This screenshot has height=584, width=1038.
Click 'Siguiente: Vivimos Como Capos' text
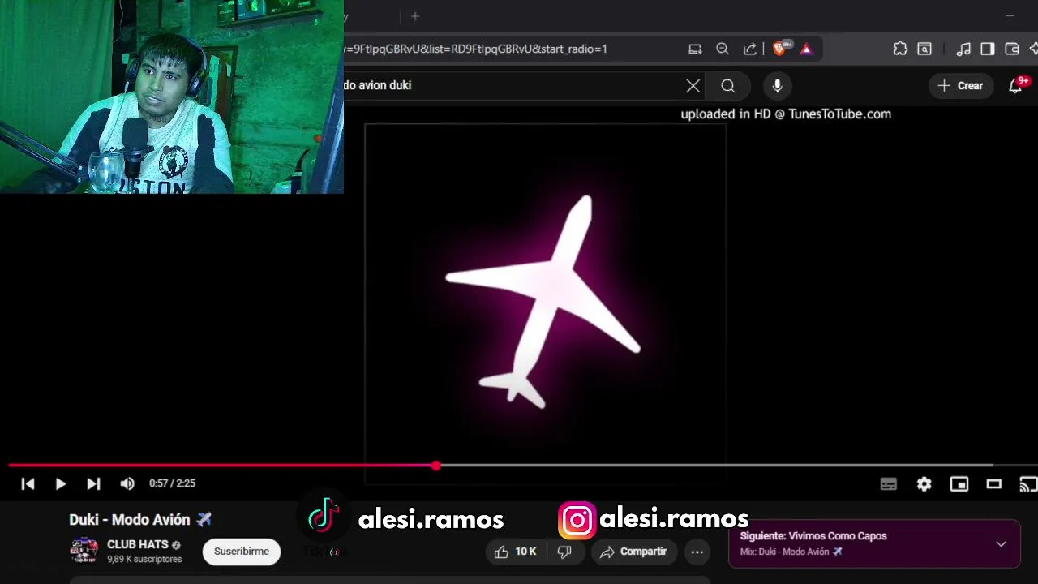813,536
